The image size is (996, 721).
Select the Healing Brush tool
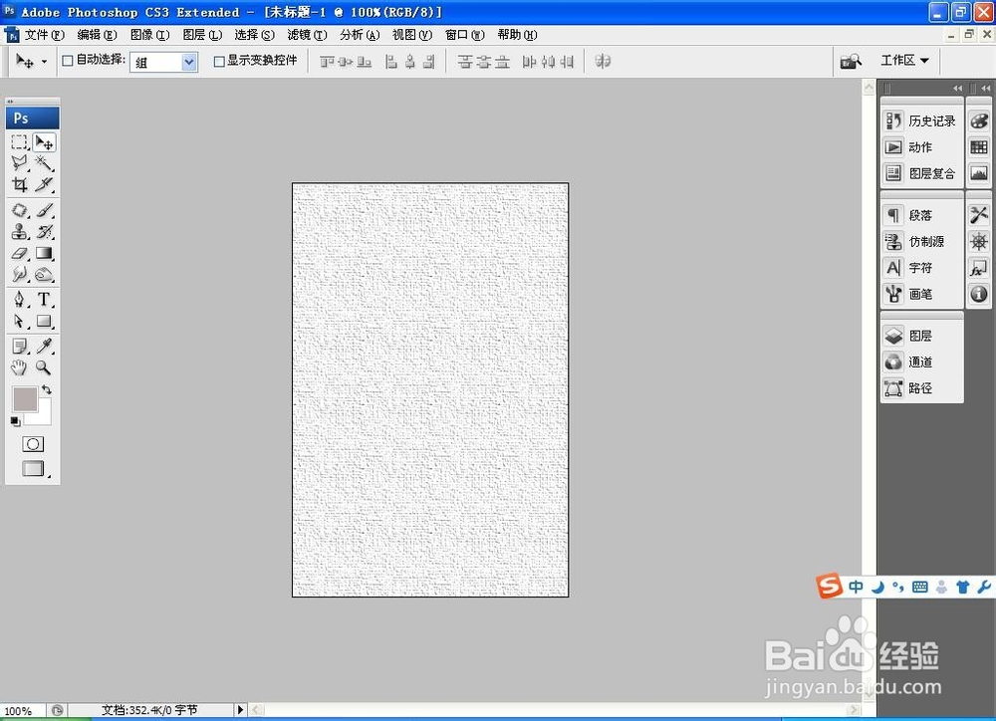(19, 210)
